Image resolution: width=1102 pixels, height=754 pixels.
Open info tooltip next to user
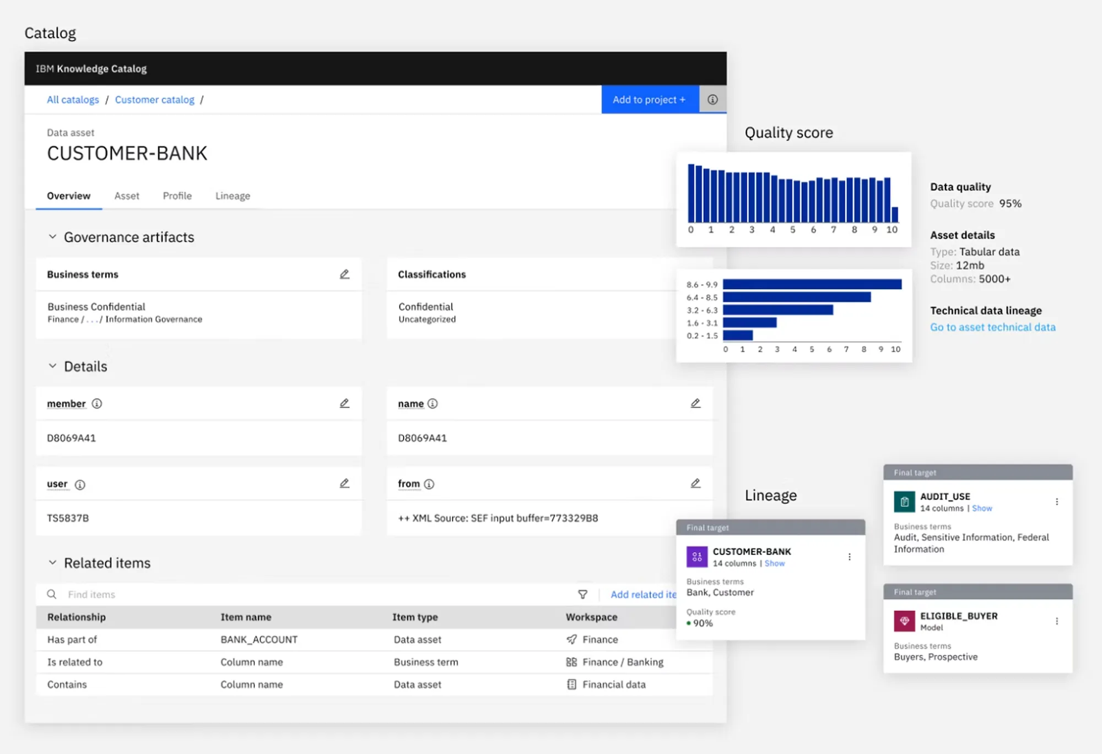coord(80,485)
